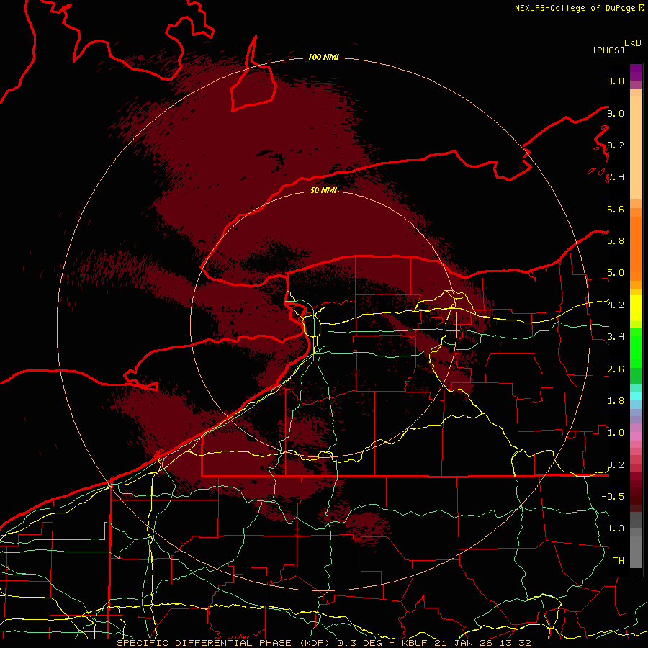648x648 pixels.
Task: Pick the cyan segment of the color bar
Action: click(636, 396)
